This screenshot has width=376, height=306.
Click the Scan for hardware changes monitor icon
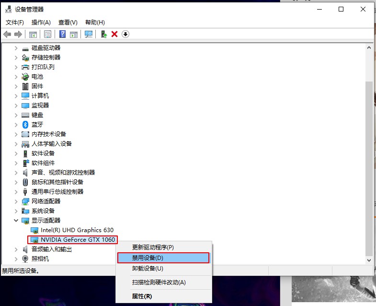pos(88,34)
